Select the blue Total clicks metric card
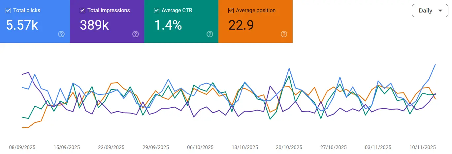 pos(35,21)
